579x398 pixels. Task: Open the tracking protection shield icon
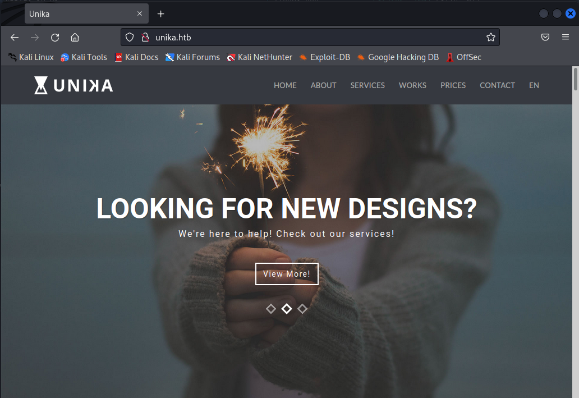pos(130,37)
